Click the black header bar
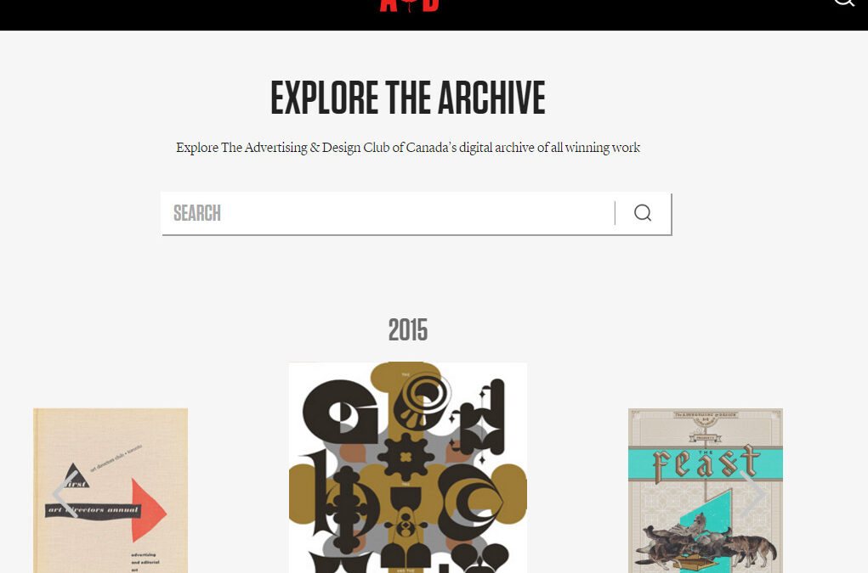Image resolution: width=868 pixels, height=573 pixels. tap(221, 15)
